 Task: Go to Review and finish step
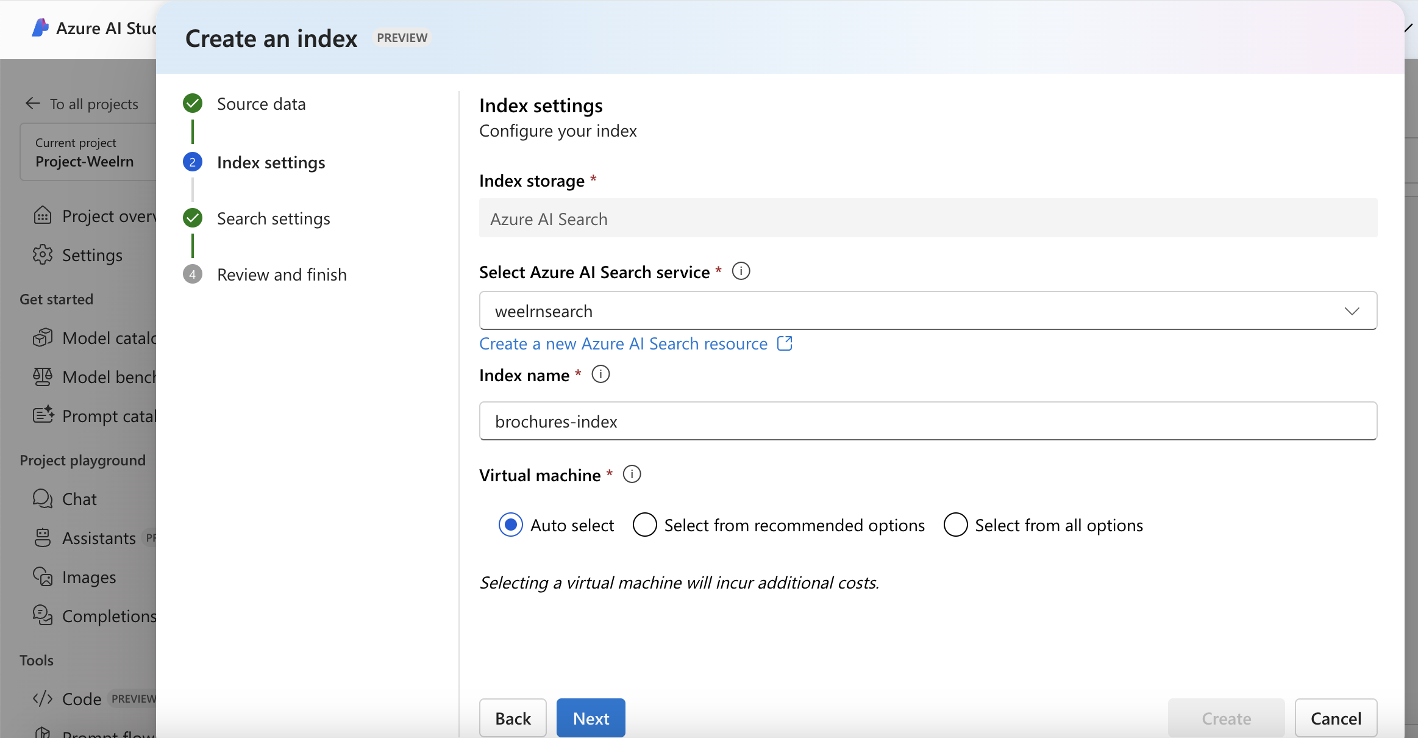click(282, 274)
